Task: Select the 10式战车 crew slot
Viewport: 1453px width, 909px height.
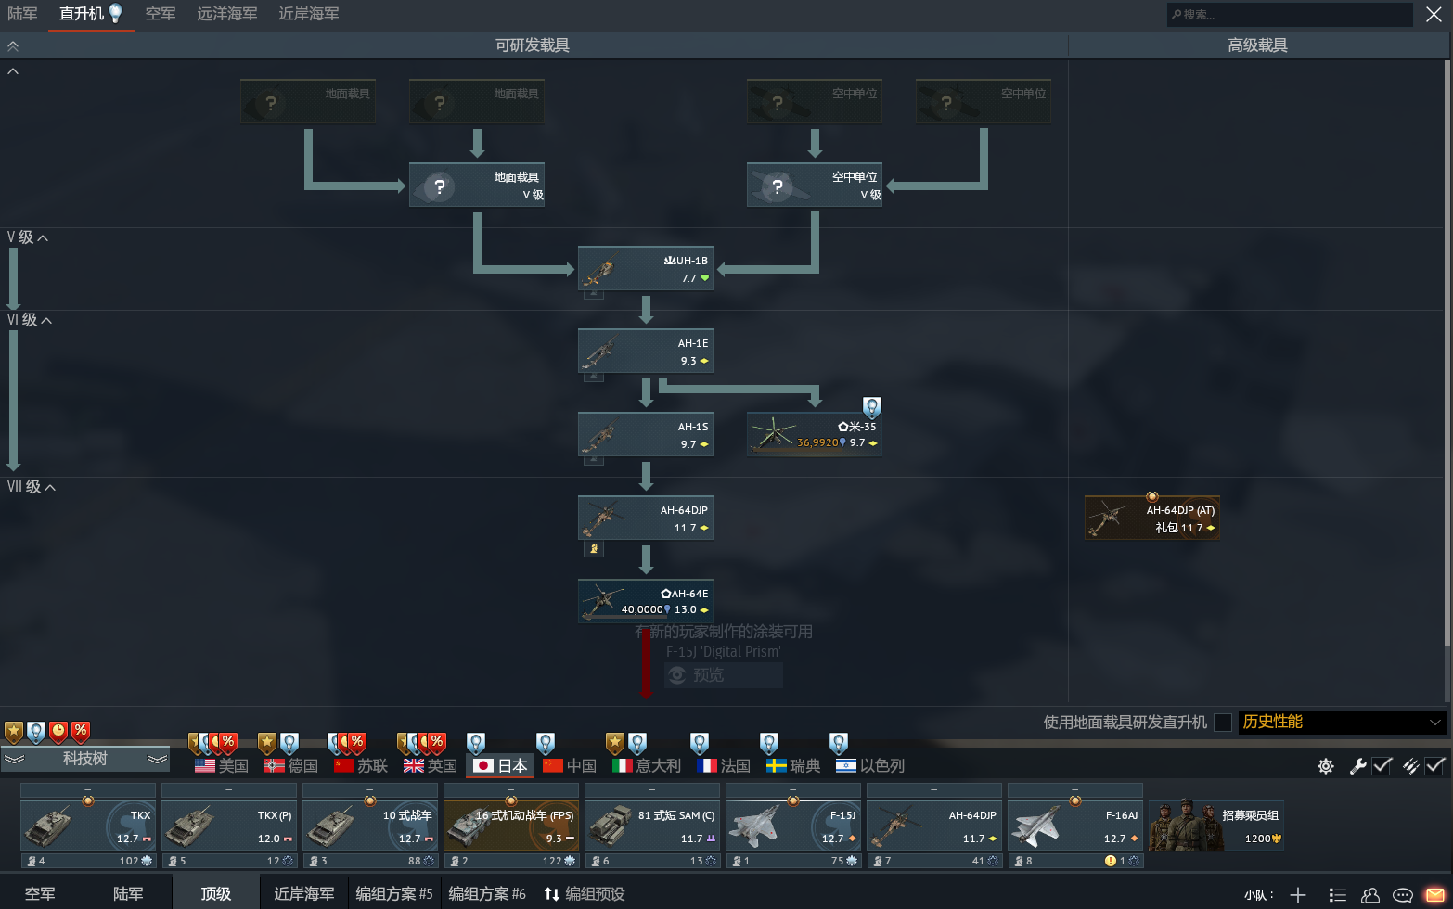Action: pos(370,826)
